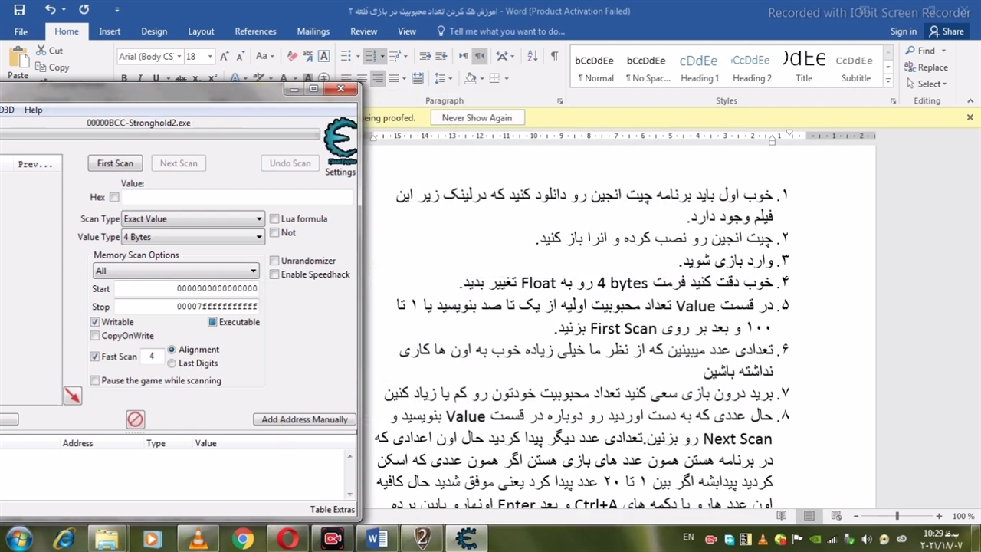981x552 pixels.
Task: Expand the Value Type 4 Bytes dropdown
Action: pos(192,238)
